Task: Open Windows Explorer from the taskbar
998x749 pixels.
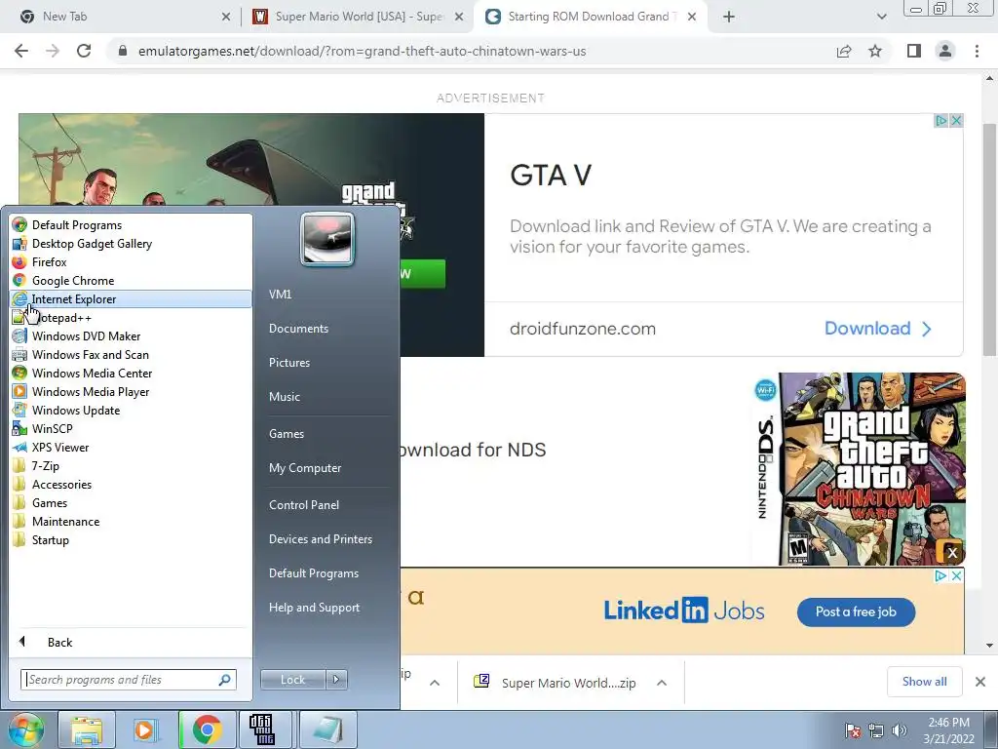Action: [87, 729]
